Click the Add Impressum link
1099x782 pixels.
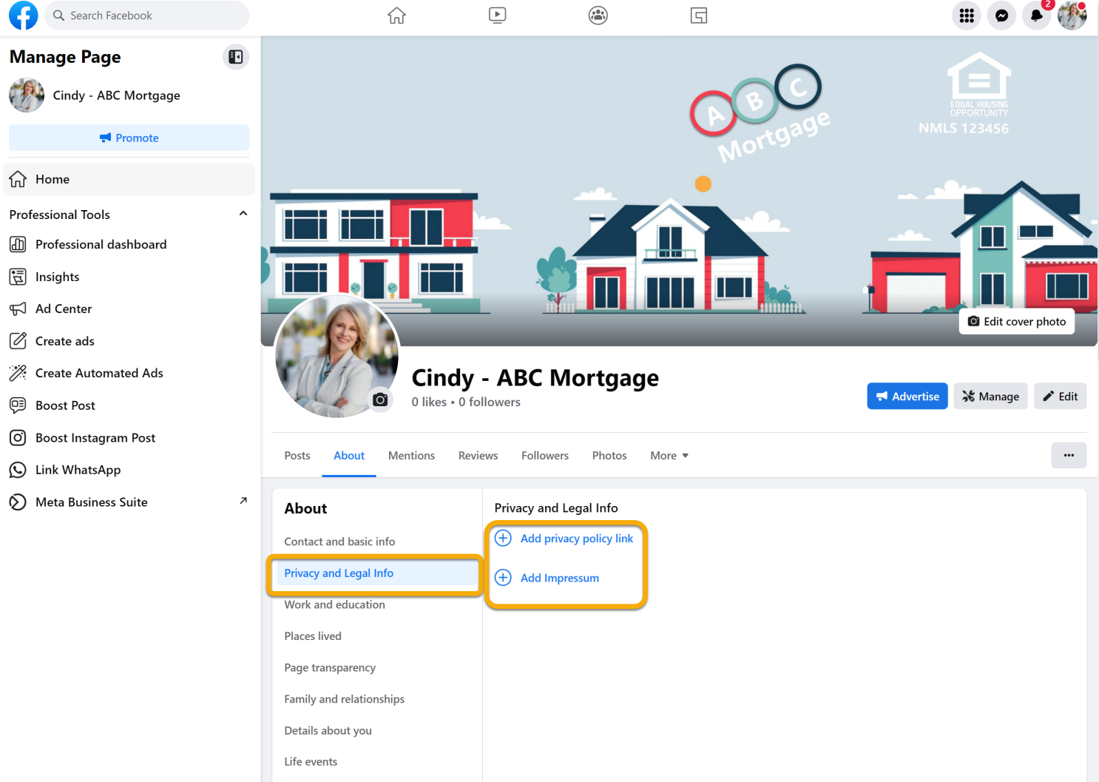tap(560, 578)
